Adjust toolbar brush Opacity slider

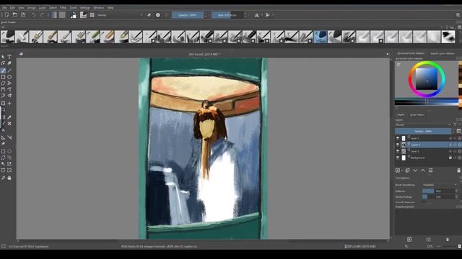pos(188,15)
